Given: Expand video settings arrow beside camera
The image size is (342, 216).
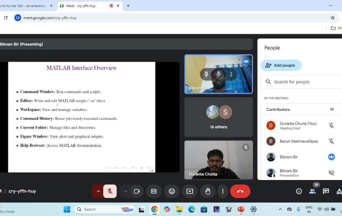Looking at the screenshot, I should (x=125, y=191).
